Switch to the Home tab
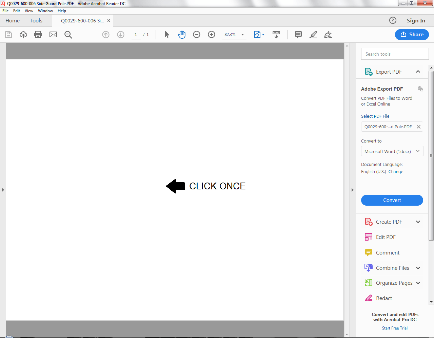 (13, 20)
